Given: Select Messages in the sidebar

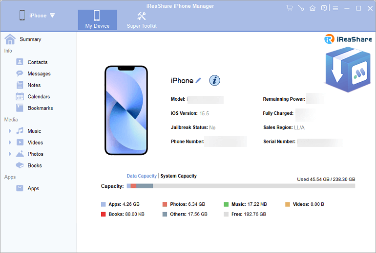Looking at the screenshot, I should 39,73.
